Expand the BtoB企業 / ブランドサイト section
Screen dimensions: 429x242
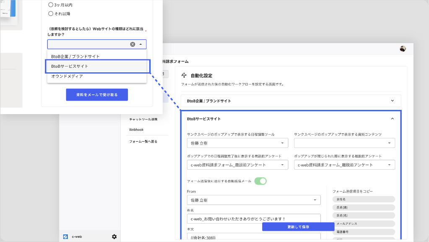[392, 101]
